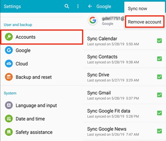This screenshot has height=141, width=166.
Task: Go back using the arrow next to Google
Action: tap(90, 6)
